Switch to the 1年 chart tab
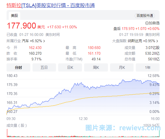 point(148,67)
